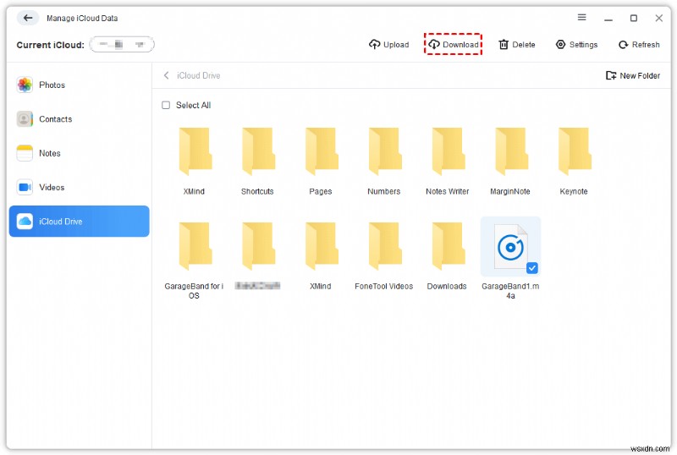
Task: Tick the Select All checkbox
Action: pyautogui.click(x=166, y=105)
